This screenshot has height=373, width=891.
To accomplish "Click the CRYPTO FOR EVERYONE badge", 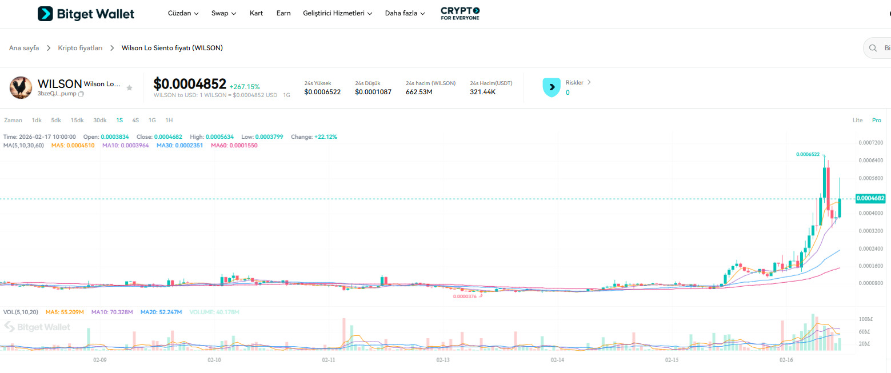I will [460, 13].
